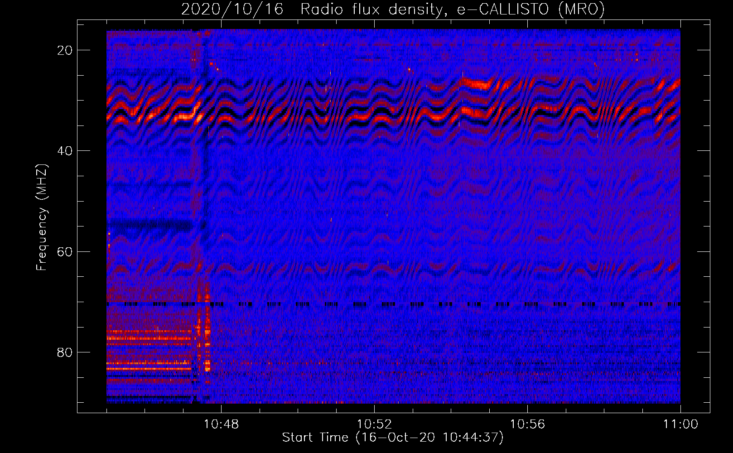Click the time axis label '10:56'
The height and width of the screenshot is (453, 733).
[527, 424]
